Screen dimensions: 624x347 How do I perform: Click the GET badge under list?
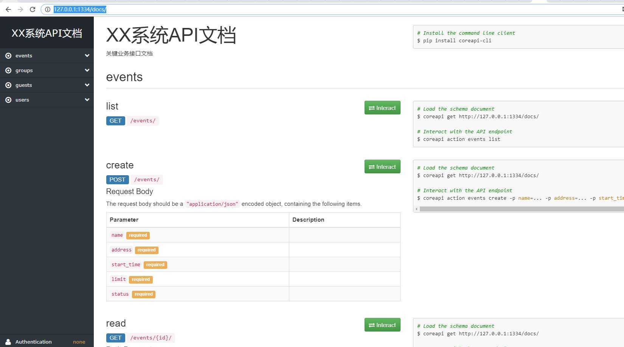116,121
